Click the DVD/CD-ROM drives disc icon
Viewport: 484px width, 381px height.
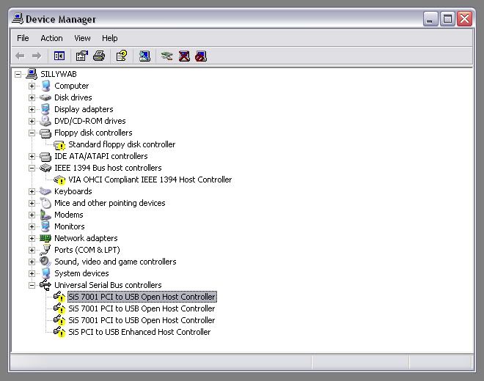coord(45,121)
